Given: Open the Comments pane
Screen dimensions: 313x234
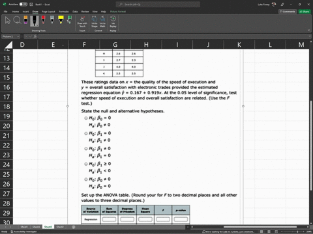Looking at the screenshot, I should (288, 12).
